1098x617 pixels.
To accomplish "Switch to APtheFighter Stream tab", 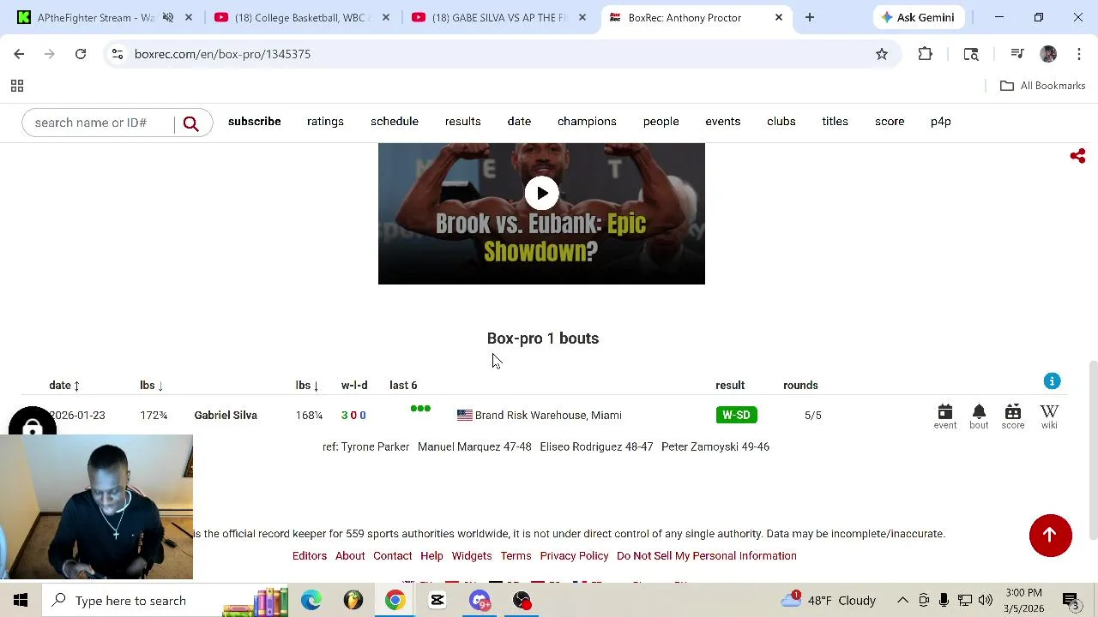I will (94, 17).
